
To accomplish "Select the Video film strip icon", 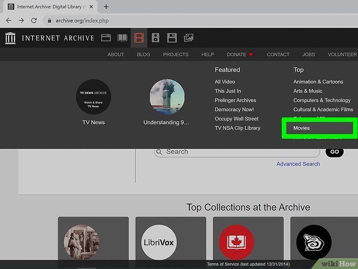I will pyautogui.click(x=139, y=38).
